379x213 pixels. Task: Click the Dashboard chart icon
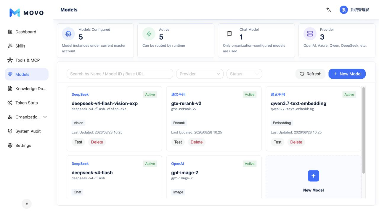coord(10,32)
